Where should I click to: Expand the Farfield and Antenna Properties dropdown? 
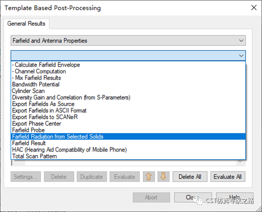coord(241,41)
